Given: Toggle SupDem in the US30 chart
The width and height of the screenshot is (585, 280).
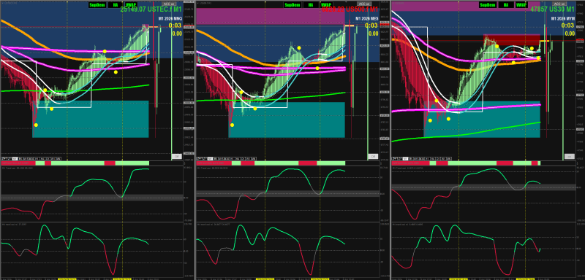Looking at the screenshot, I should click(x=488, y=5).
